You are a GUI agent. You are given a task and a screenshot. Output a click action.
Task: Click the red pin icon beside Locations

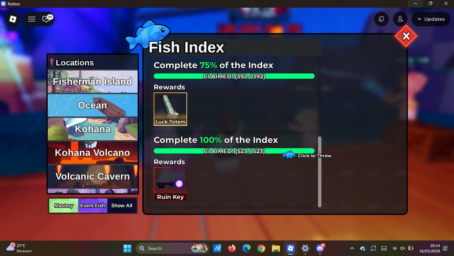point(52,63)
